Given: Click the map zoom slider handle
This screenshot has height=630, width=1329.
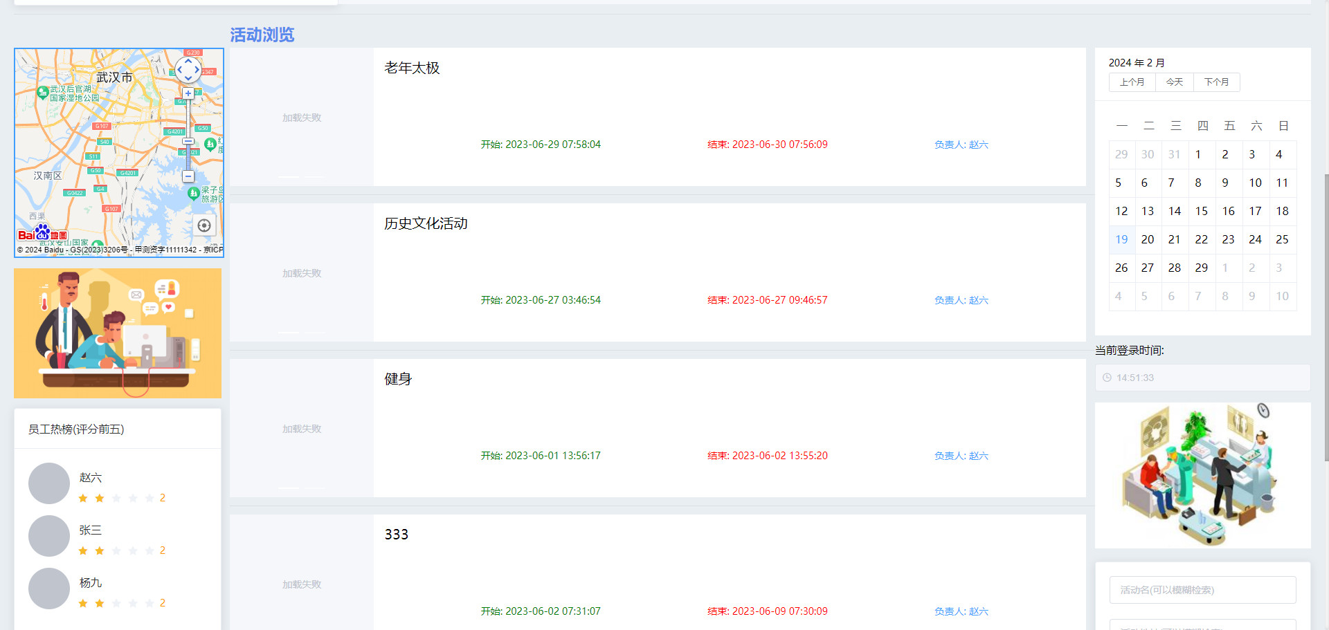Looking at the screenshot, I should point(188,142).
